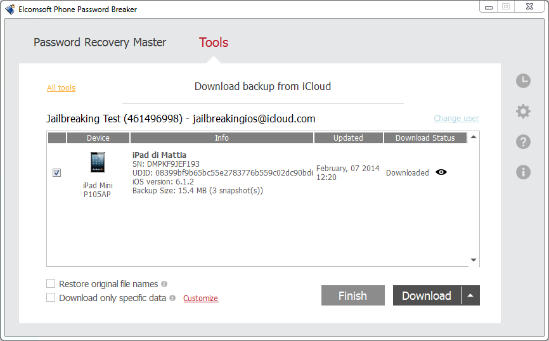The image size is (549, 341).
Task: Minimize the Elcomsoft window
Action: (x=489, y=6)
